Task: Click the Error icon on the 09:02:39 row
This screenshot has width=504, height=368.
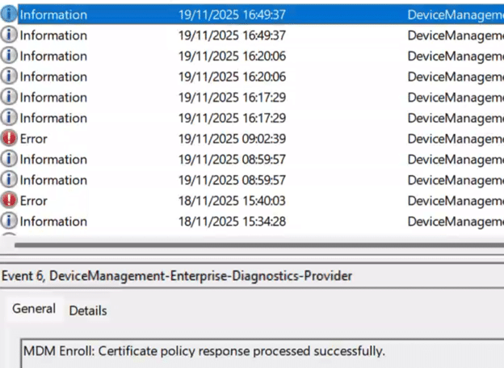Action: 10,139
